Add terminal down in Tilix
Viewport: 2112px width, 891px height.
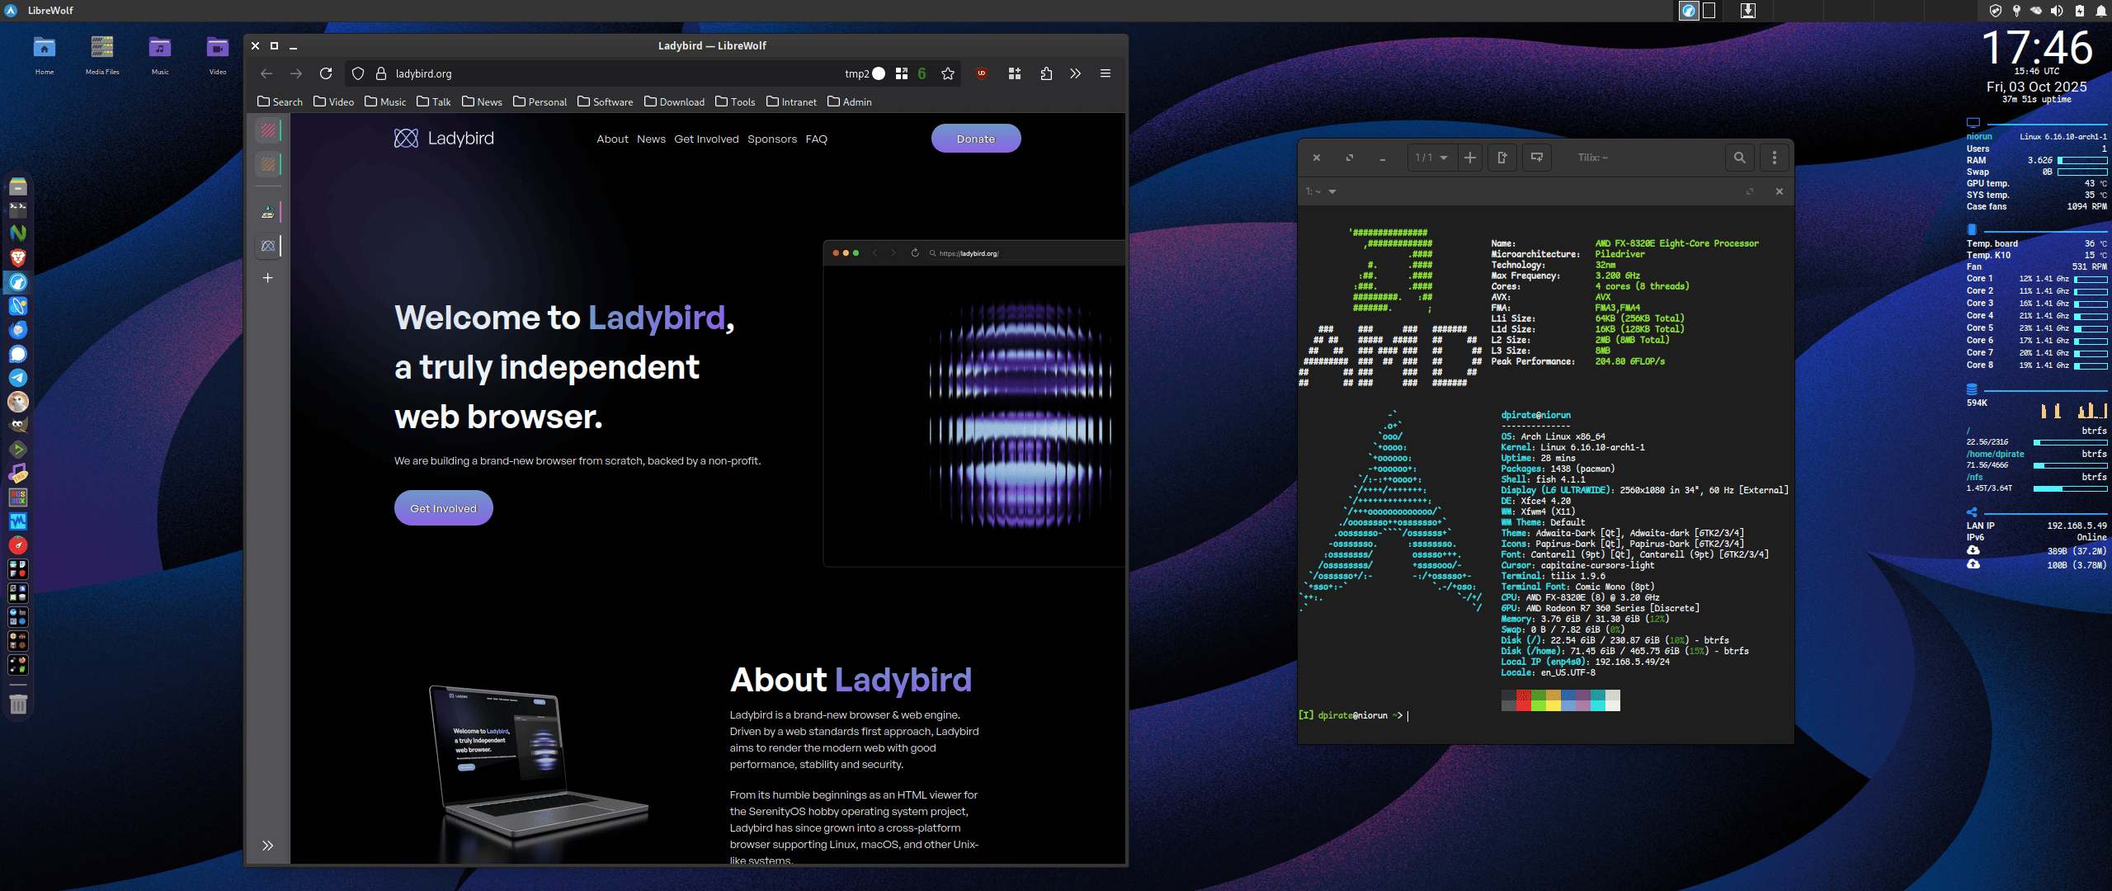(1537, 158)
